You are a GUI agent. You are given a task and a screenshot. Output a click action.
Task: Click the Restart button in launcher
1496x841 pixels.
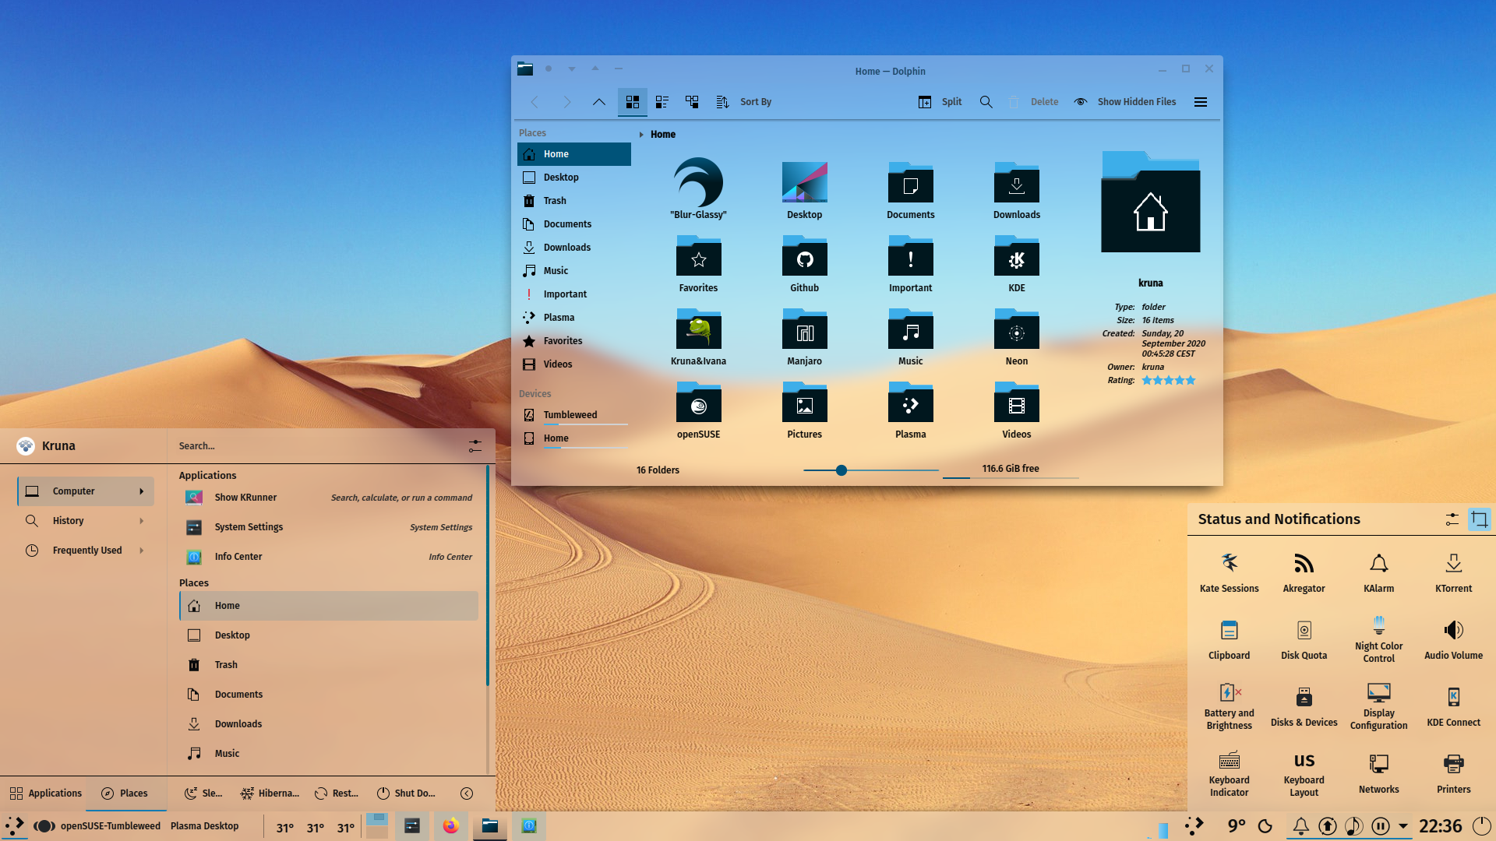point(337,793)
